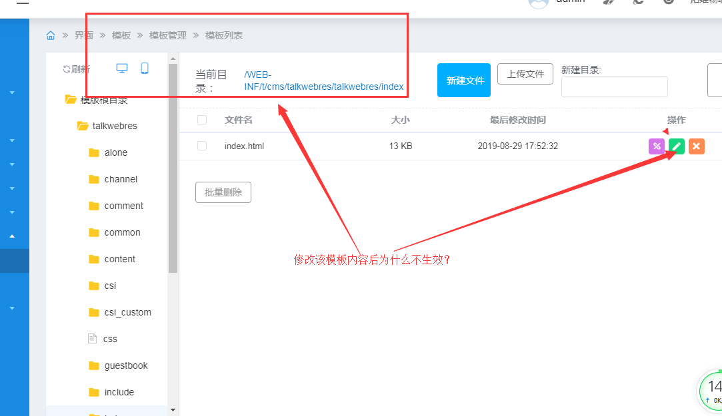Click the 13 KB size cell

point(401,146)
